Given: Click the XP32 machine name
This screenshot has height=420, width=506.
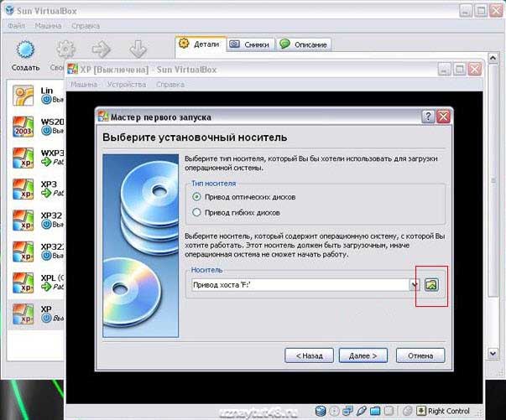Looking at the screenshot, I should pyautogui.click(x=51, y=215).
